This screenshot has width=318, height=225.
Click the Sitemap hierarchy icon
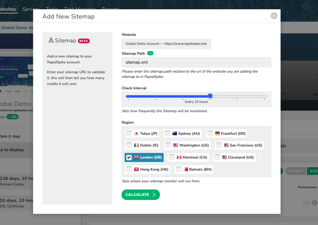[51, 40]
